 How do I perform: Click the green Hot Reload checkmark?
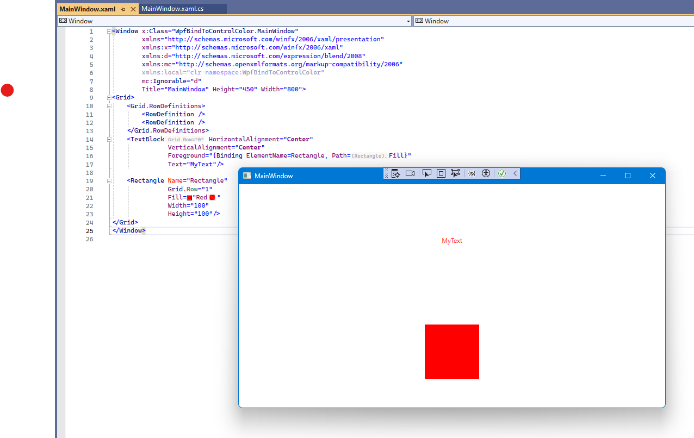502,173
